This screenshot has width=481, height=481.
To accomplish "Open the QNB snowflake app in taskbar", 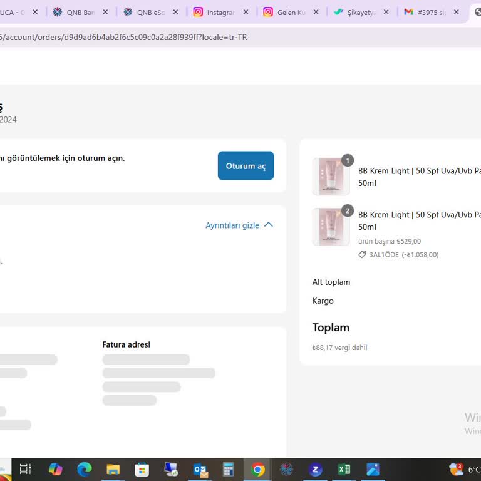I will [x=286, y=469].
